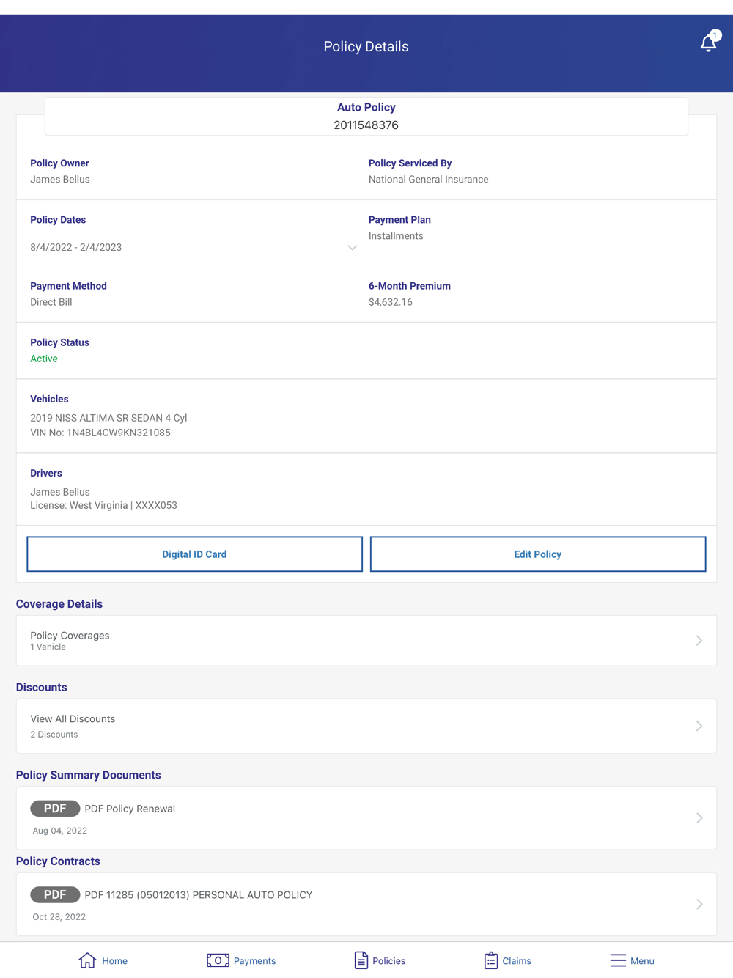
Task: Switch to the Claims tab label
Action: [517, 961]
